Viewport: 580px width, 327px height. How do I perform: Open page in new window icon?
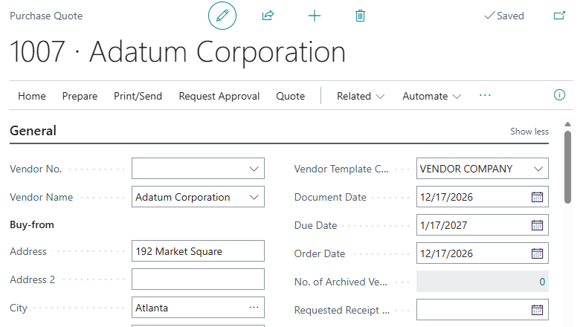tap(559, 16)
